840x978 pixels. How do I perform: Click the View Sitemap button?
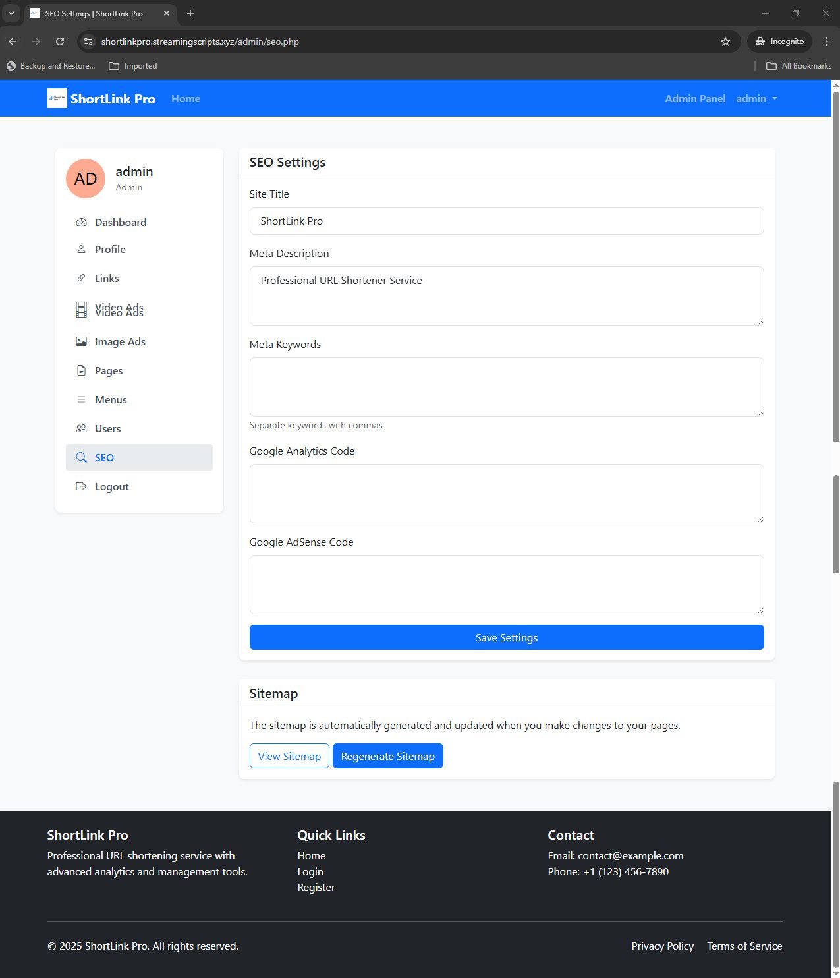[289, 756]
